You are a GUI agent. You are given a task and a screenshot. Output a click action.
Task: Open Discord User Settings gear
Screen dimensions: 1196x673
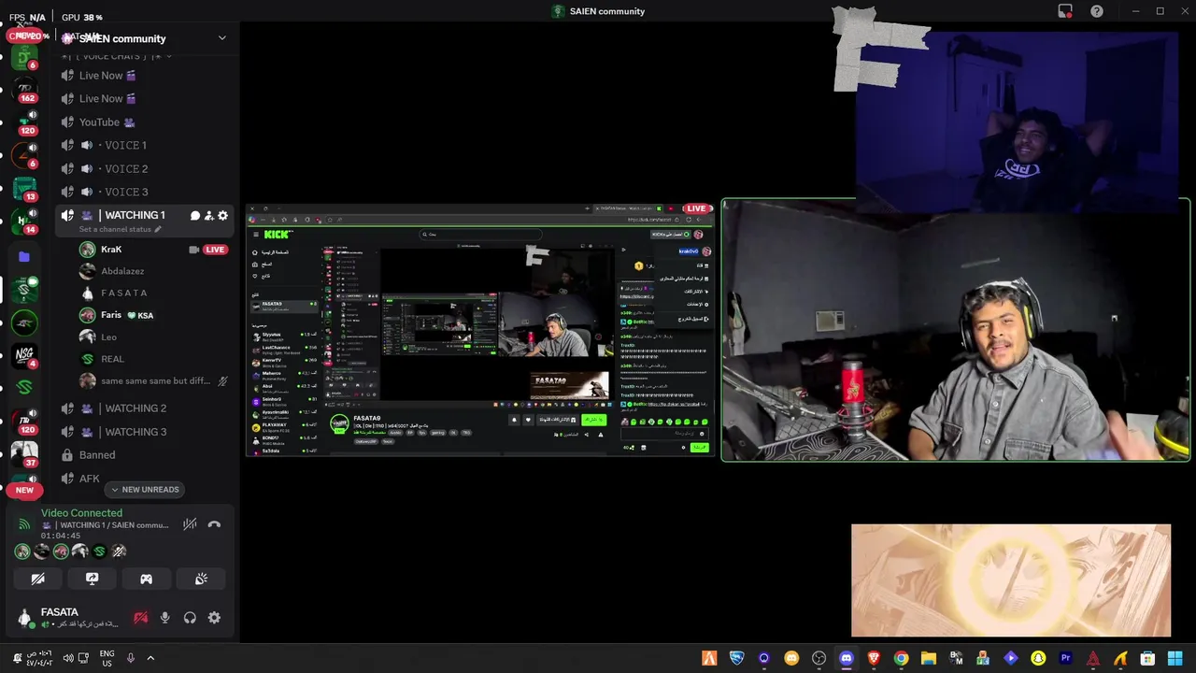click(x=214, y=618)
